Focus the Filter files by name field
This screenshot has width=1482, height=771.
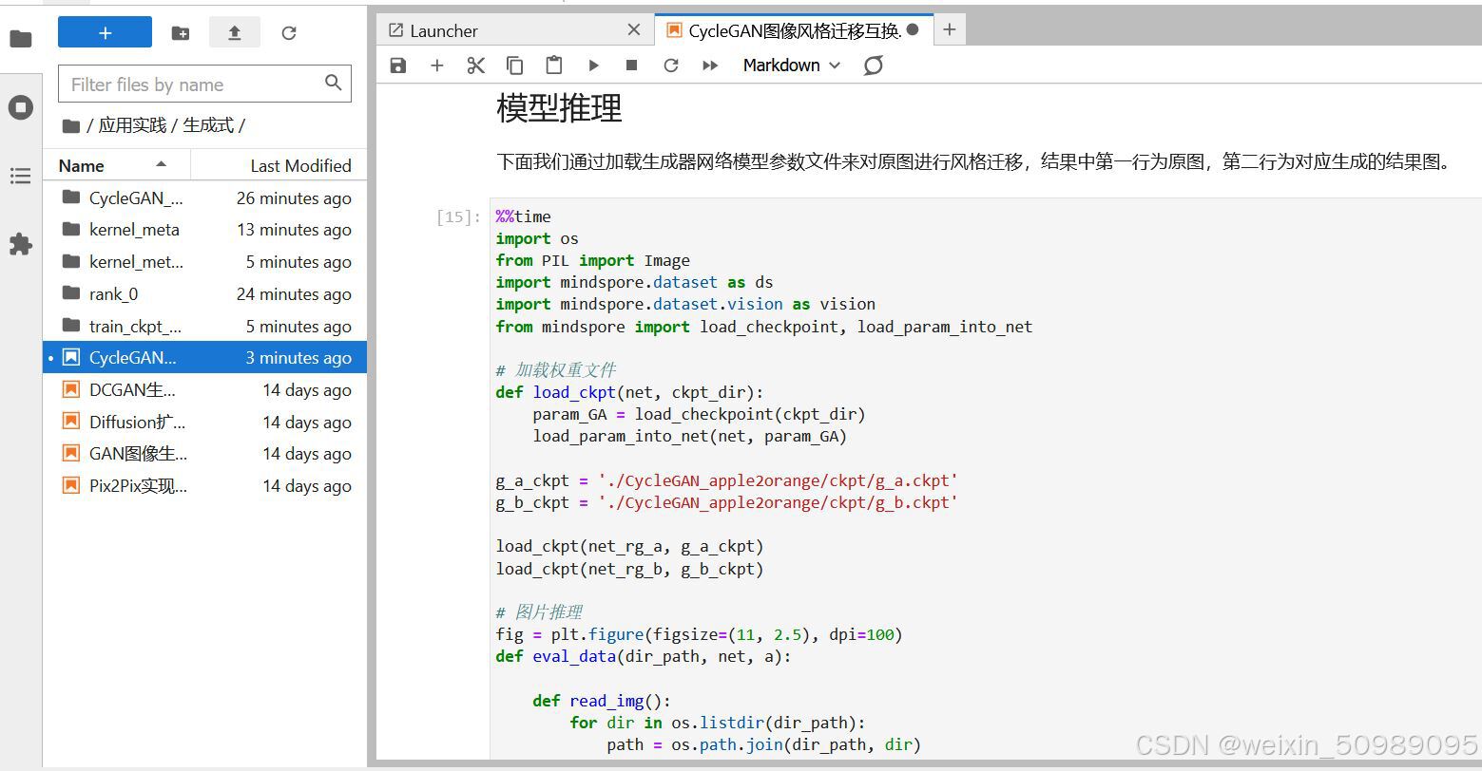click(204, 84)
